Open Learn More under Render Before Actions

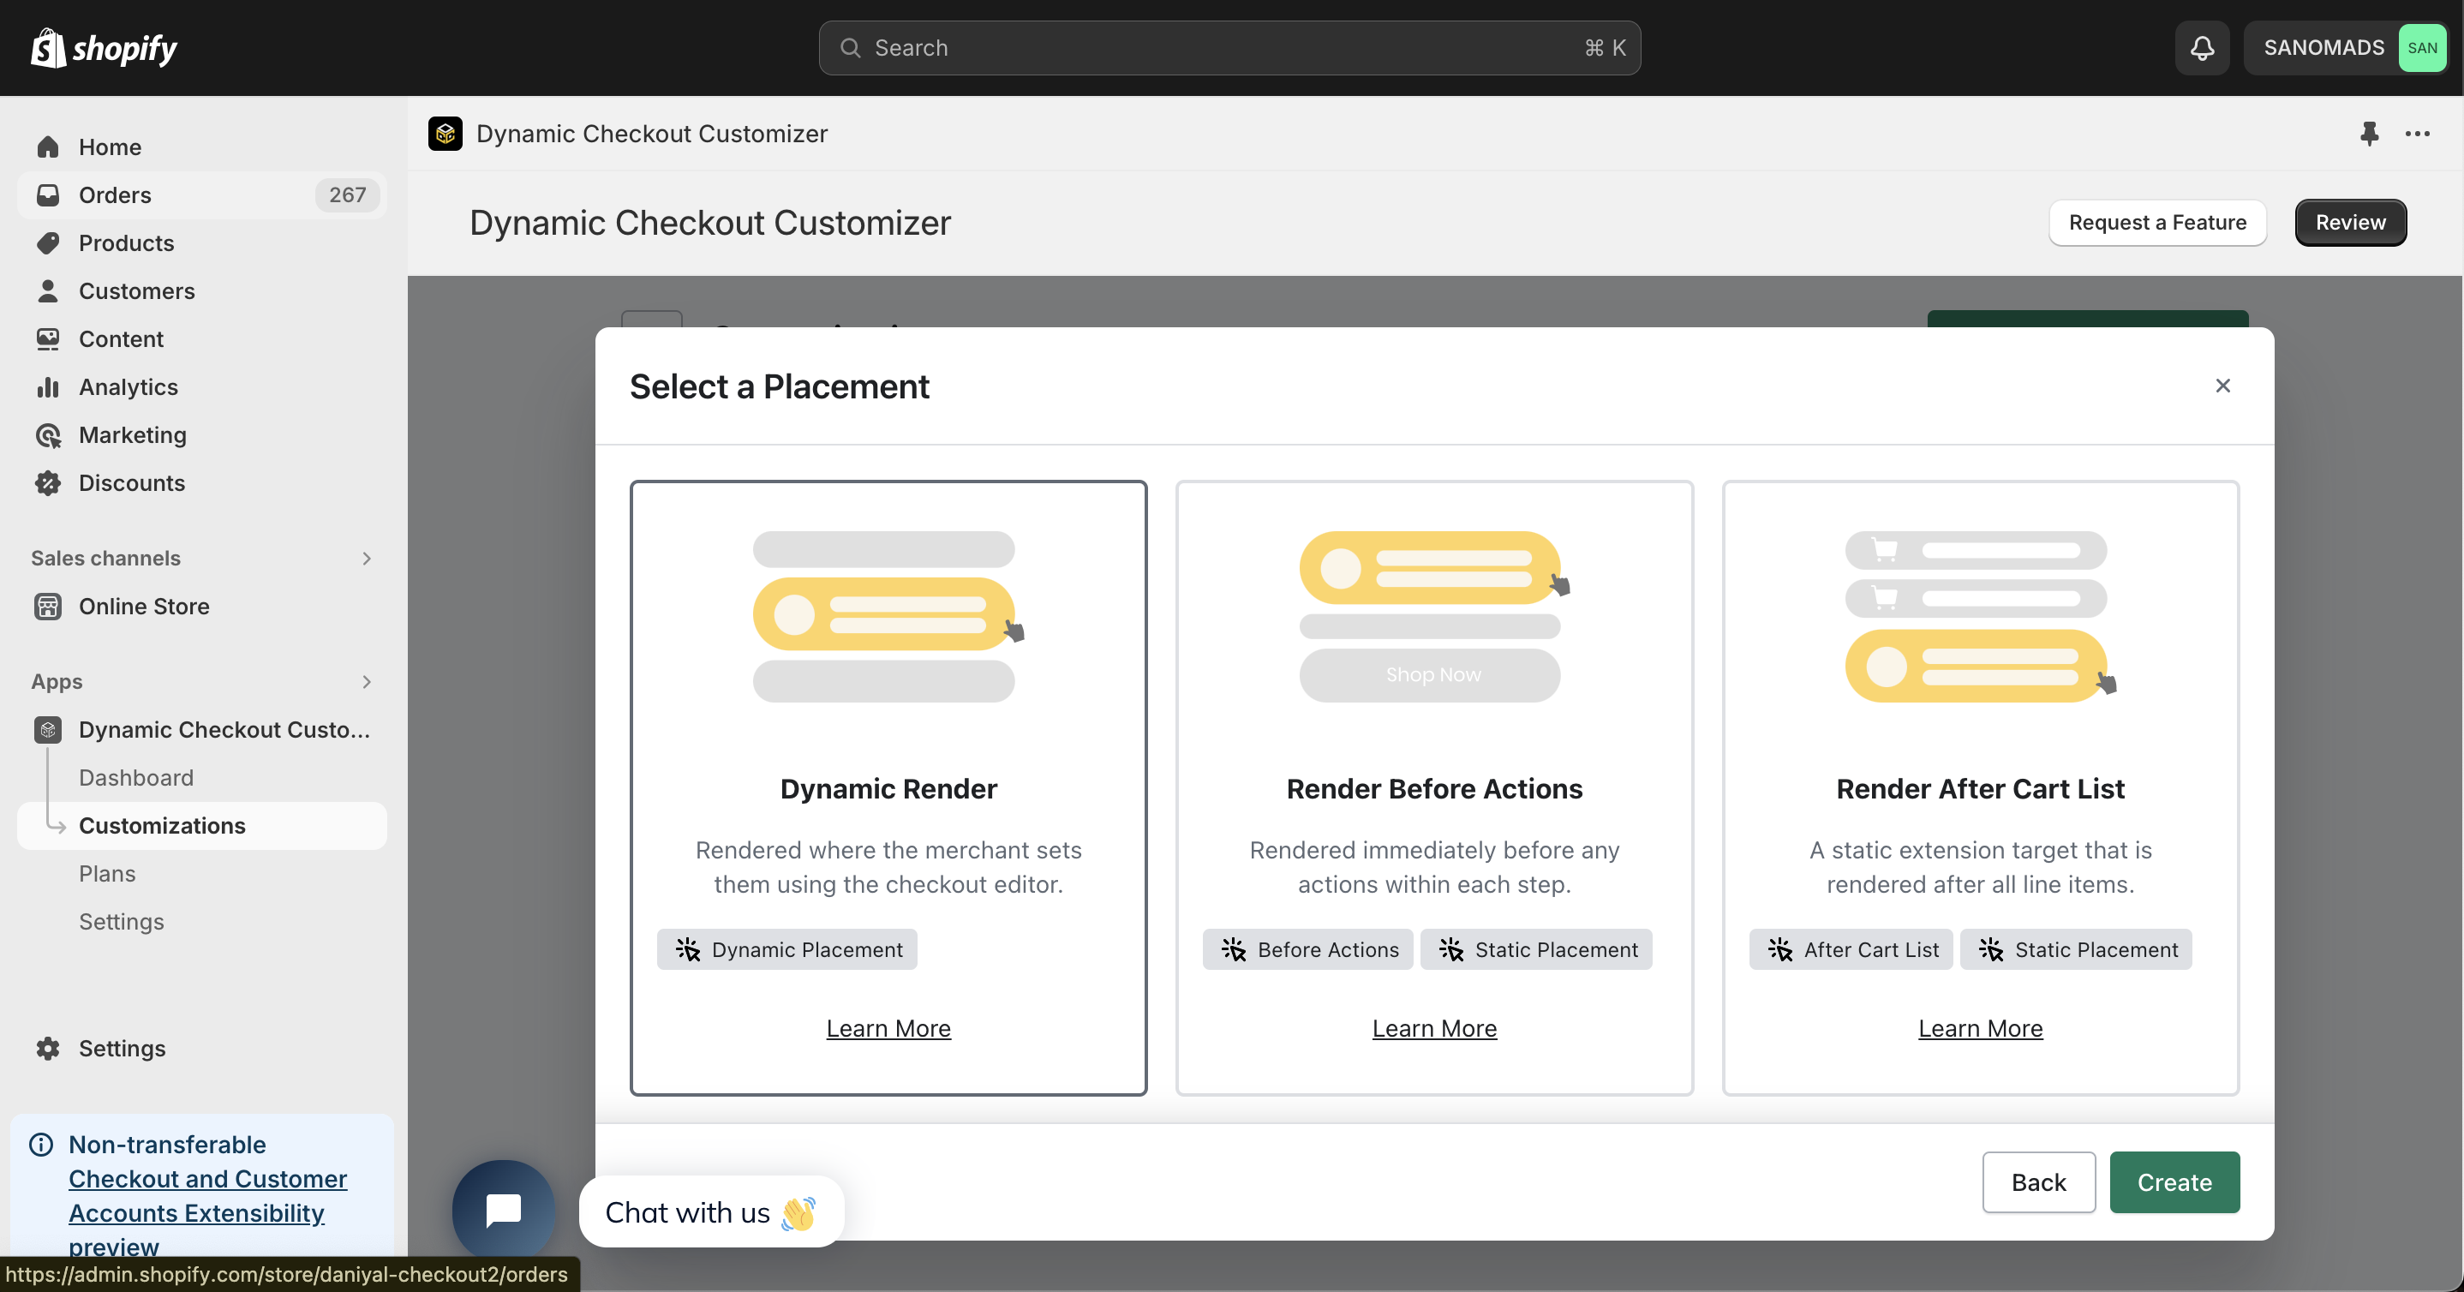[1434, 1028]
